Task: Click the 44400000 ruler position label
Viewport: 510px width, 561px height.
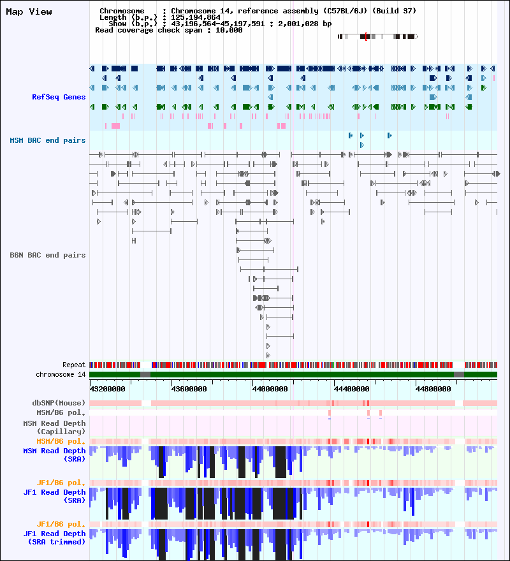Action: [352, 389]
